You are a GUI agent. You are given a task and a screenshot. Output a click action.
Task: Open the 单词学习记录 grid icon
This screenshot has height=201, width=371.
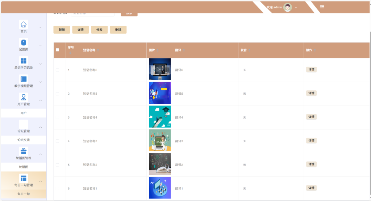pyautogui.click(x=24, y=61)
